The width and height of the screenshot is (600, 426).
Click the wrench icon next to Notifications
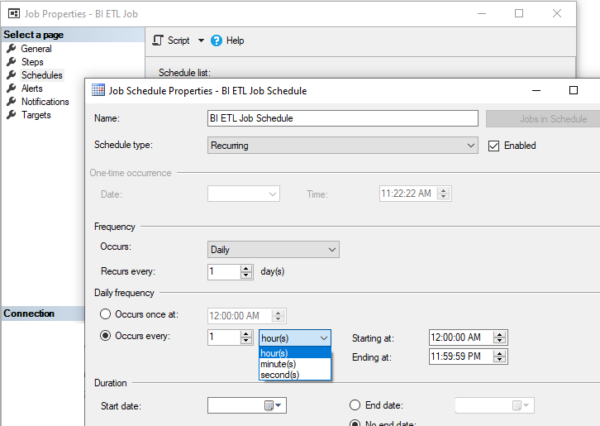(12, 102)
